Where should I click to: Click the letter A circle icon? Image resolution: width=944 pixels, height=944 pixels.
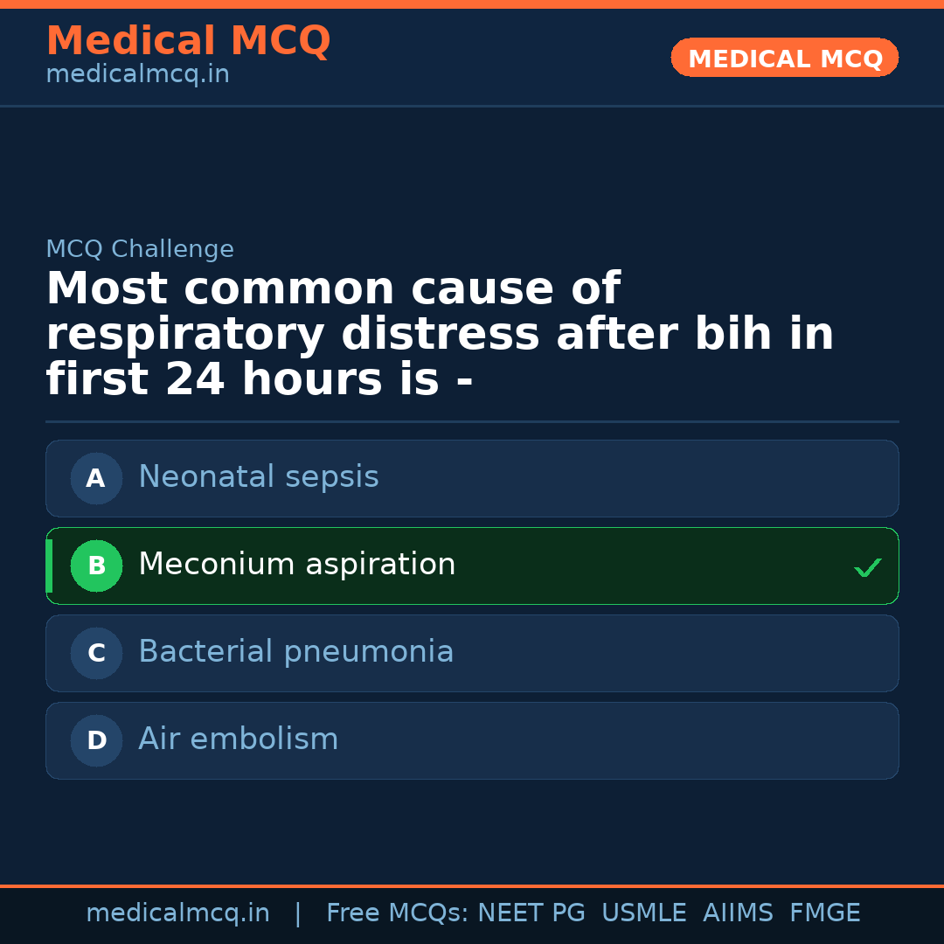[x=96, y=478]
